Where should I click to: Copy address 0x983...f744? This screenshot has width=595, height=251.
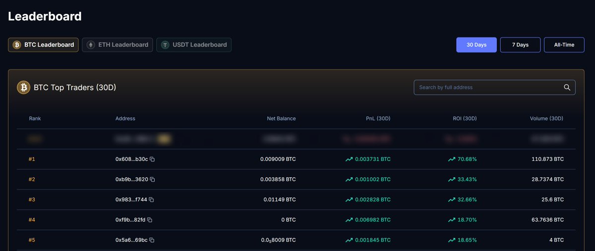click(151, 200)
